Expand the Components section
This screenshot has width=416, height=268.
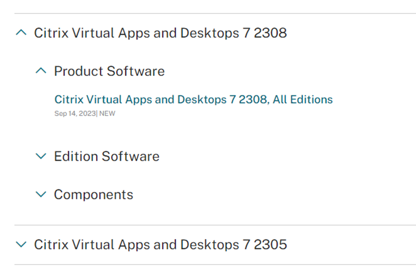click(x=84, y=195)
